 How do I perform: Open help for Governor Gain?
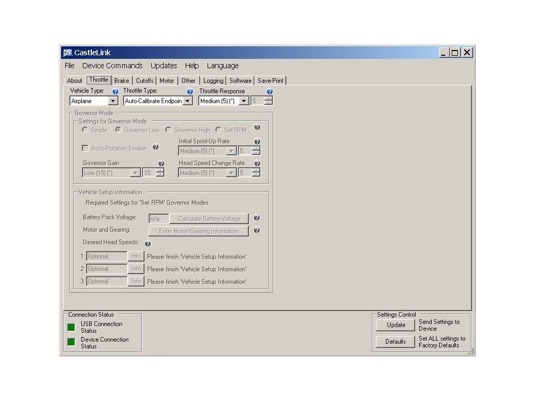(161, 164)
